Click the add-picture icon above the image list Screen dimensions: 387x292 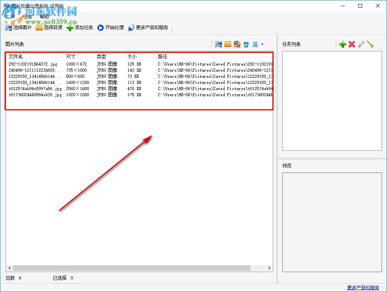click(218, 44)
